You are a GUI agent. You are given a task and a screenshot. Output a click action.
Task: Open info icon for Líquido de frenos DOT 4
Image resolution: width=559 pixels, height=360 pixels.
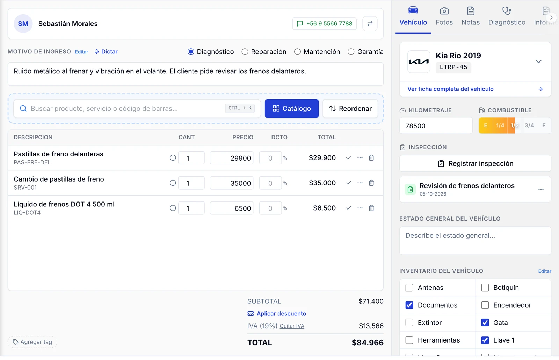(173, 208)
